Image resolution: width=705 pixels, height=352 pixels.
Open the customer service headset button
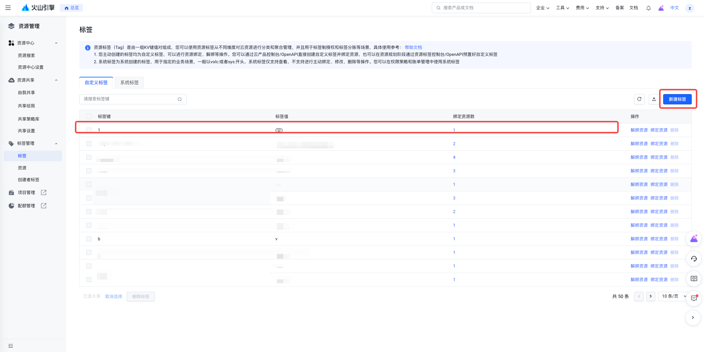694,259
